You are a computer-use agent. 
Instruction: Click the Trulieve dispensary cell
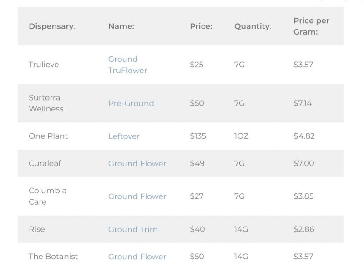[44, 65]
